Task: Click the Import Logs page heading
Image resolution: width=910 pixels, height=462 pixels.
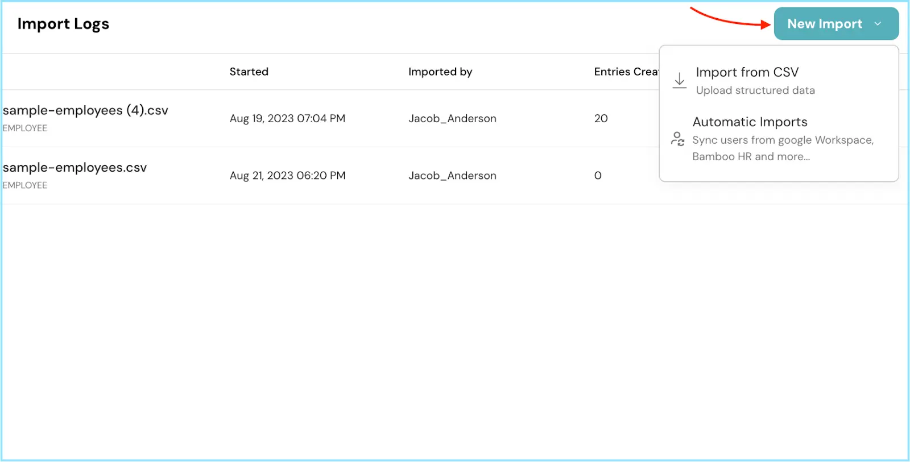Action: (63, 24)
